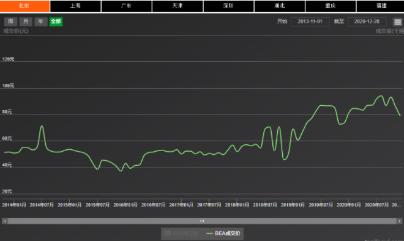Switch to the 湖北 tab
The image size is (404, 241).
(x=280, y=6)
